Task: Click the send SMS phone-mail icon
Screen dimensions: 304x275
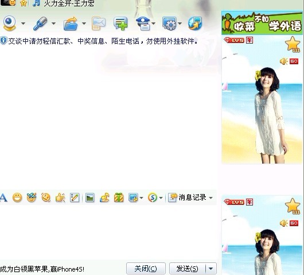Action: click(x=99, y=24)
